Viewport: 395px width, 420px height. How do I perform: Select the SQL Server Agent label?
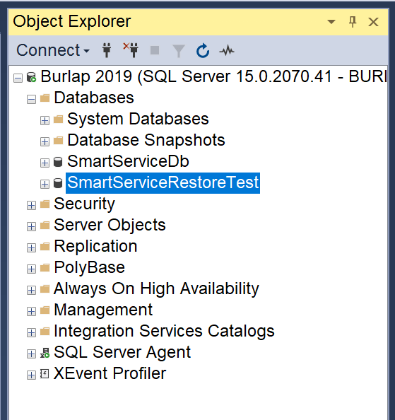[x=122, y=352]
